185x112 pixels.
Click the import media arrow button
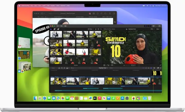(58, 26)
